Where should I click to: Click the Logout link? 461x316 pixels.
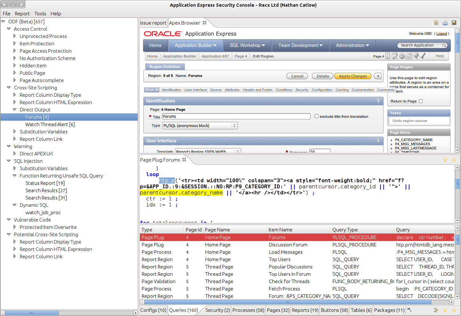point(442,34)
